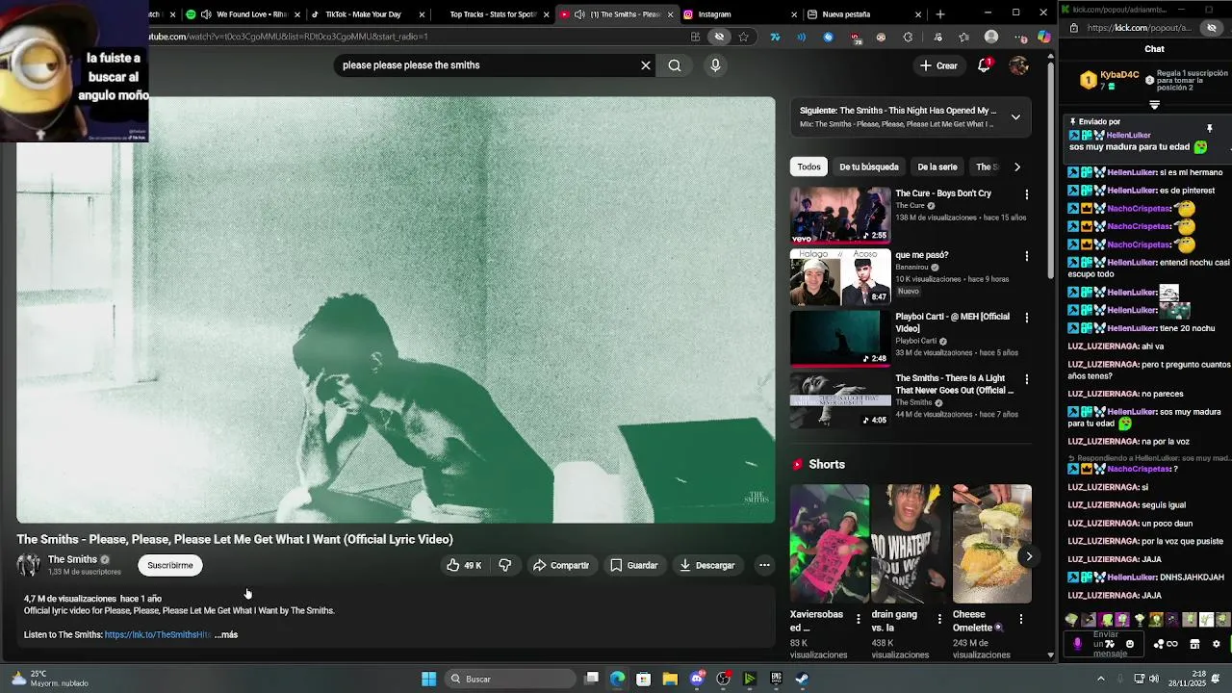Open Kick chat settings gear
Viewport: 1232px width, 693px height.
tap(1216, 644)
